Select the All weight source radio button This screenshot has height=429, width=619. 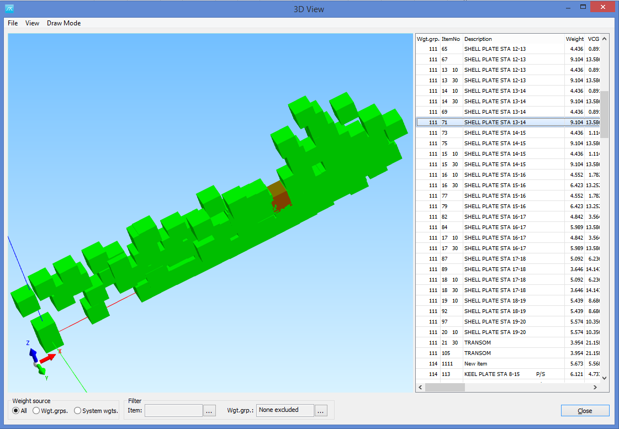[16, 410]
